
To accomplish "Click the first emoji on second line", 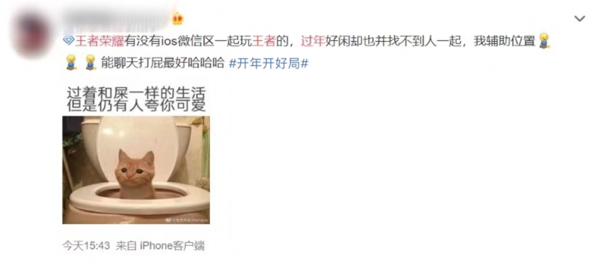I will point(70,62).
